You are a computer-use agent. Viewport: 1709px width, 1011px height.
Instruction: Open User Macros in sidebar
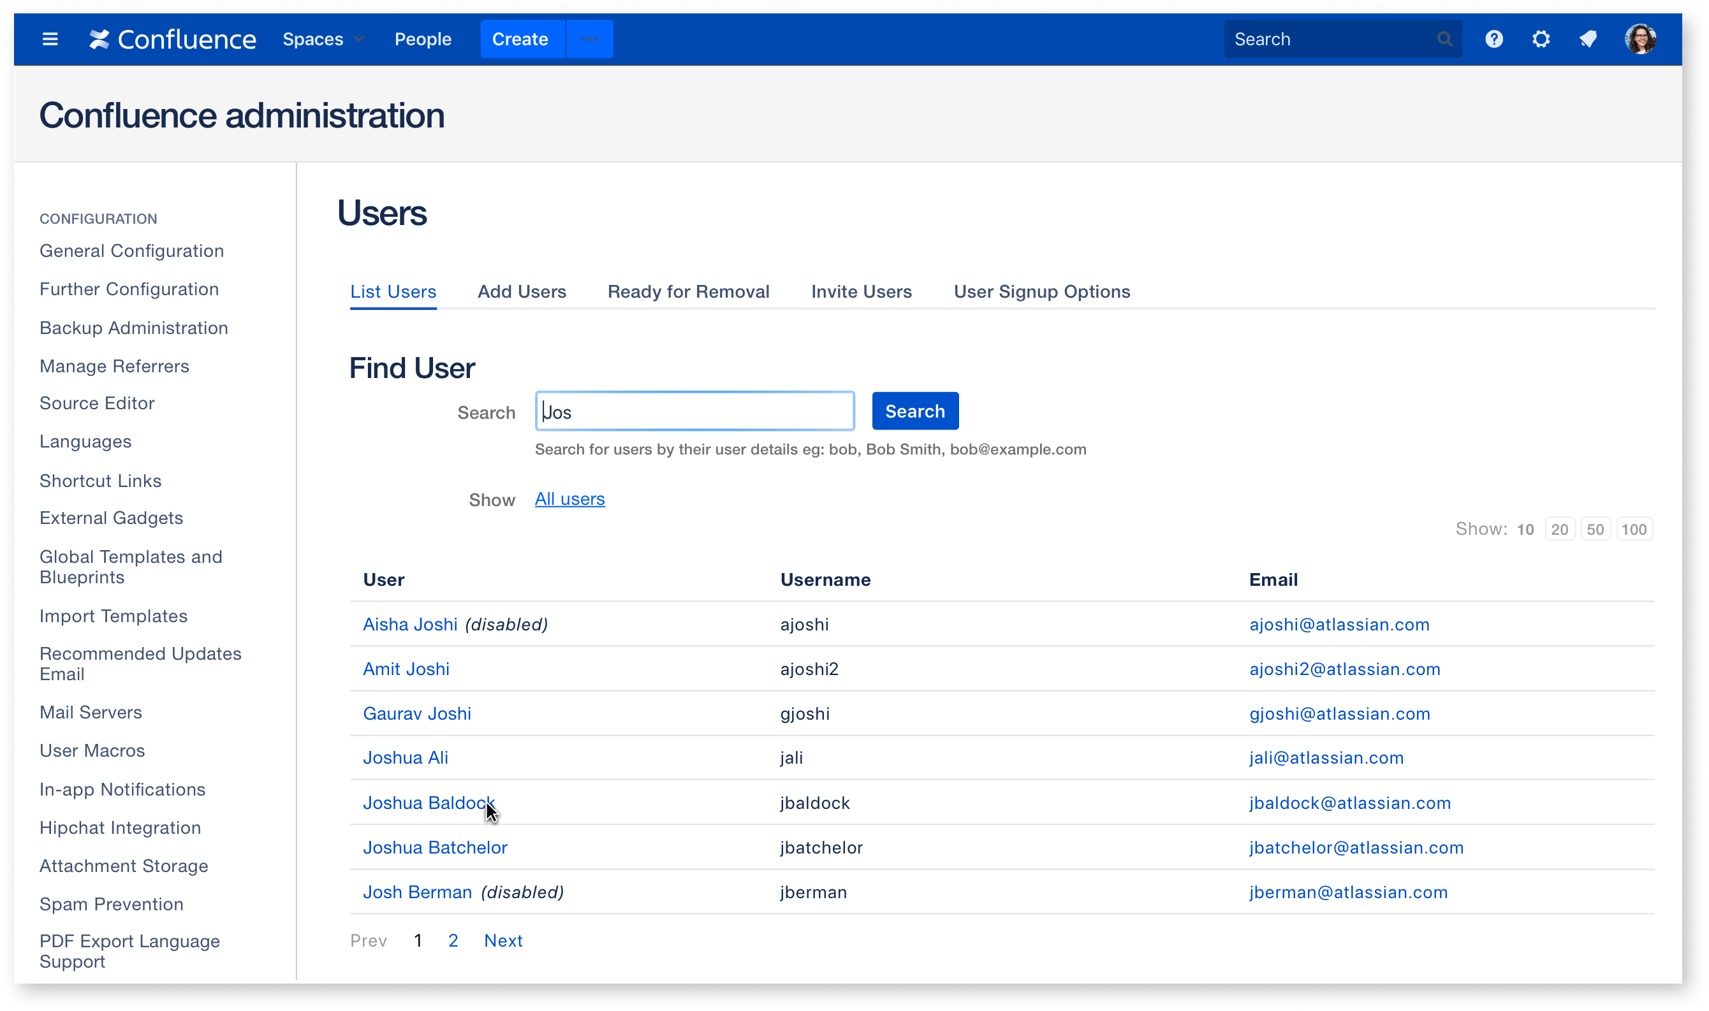pyautogui.click(x=92, y=750)
